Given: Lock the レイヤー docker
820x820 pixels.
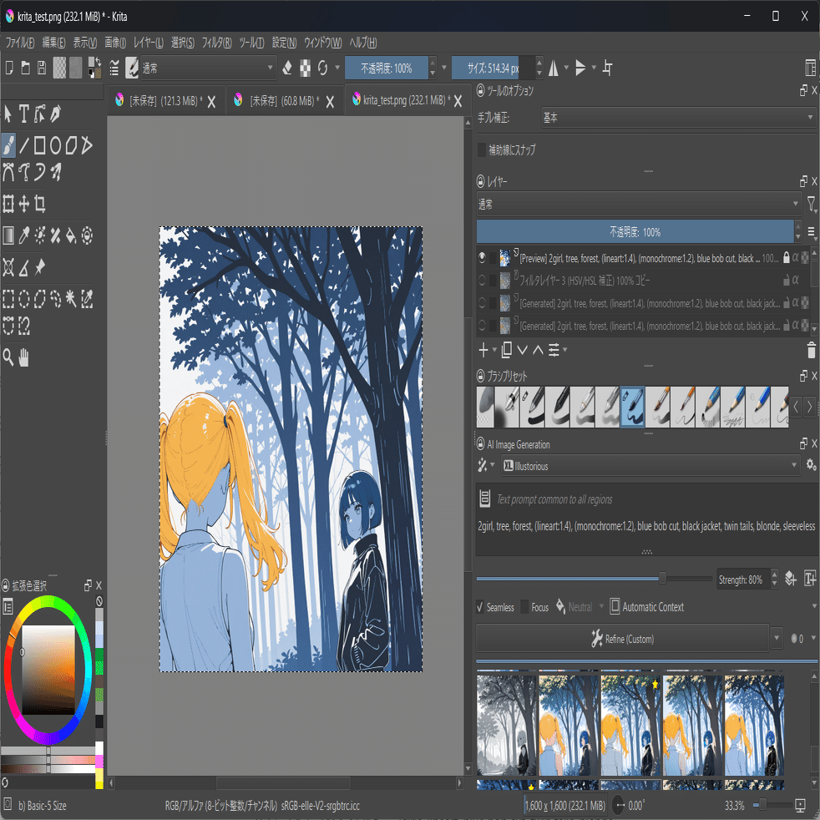Looking at the screenshot, I should point(481,181).
